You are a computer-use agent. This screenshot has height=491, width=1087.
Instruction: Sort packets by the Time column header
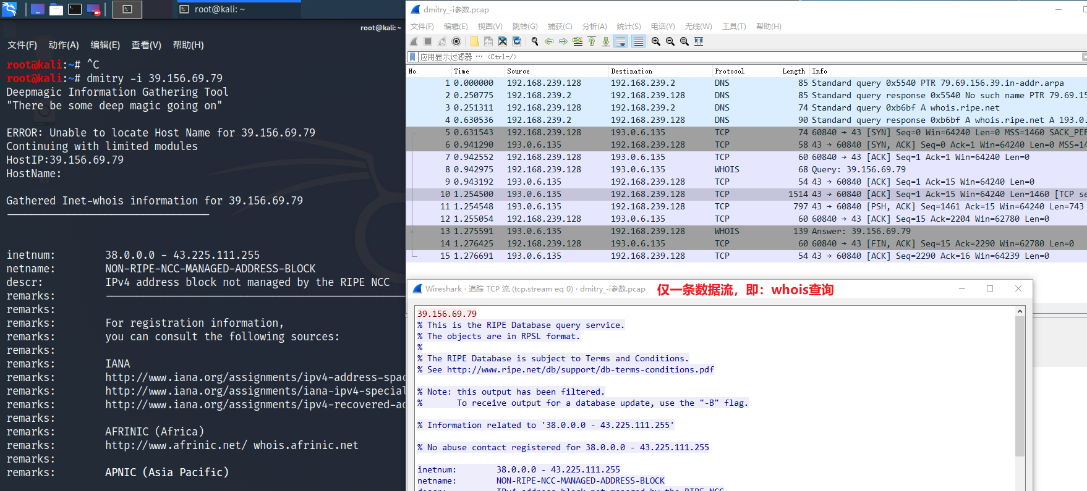477,71
